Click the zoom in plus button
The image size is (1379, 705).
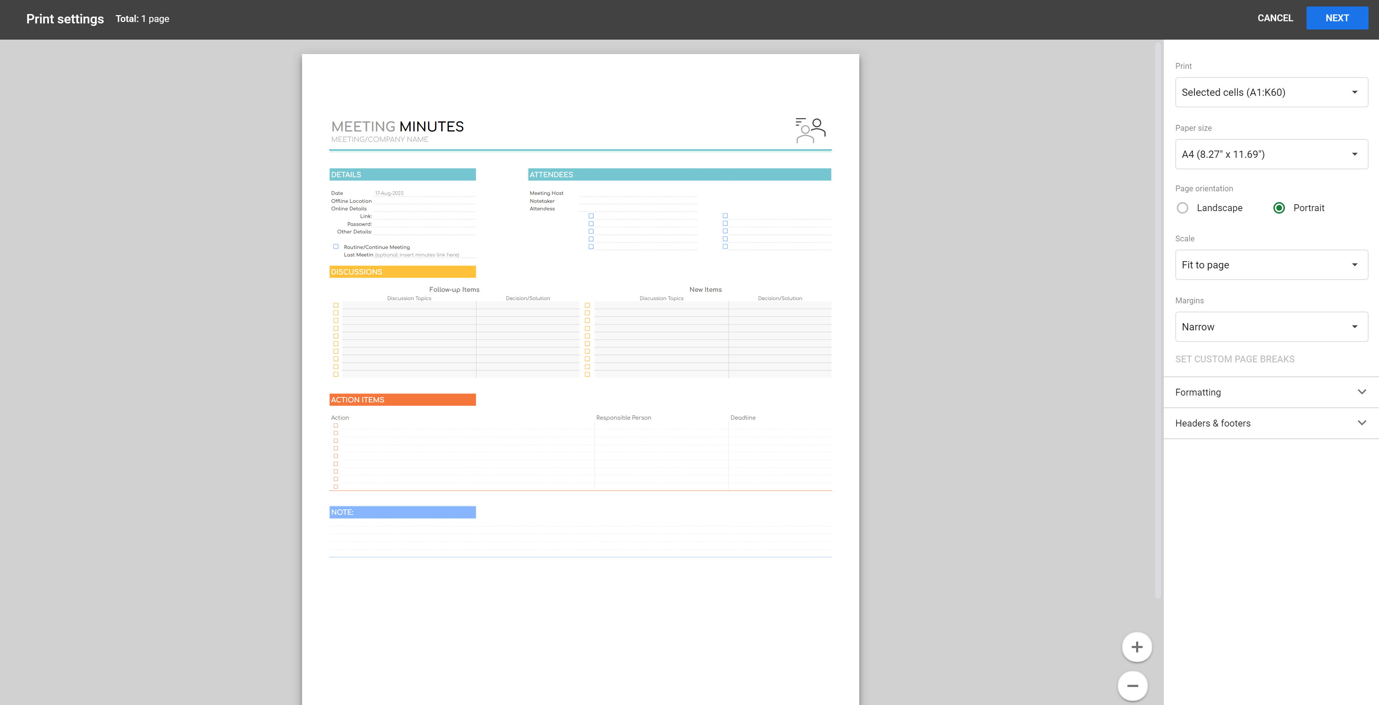pyautogui.click(x=1136, y=647)
